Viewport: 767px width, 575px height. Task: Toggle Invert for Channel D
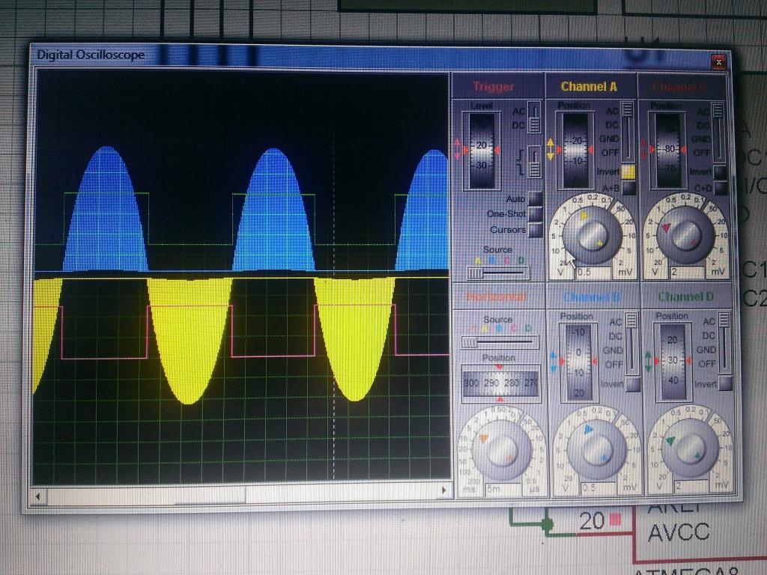(725, 383)
